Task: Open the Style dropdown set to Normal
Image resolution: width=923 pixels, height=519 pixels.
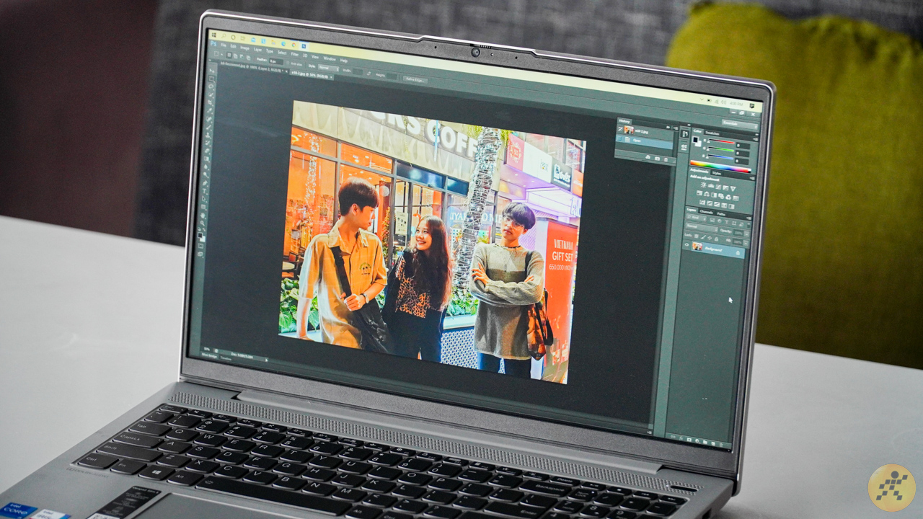Action: point(328,67)
